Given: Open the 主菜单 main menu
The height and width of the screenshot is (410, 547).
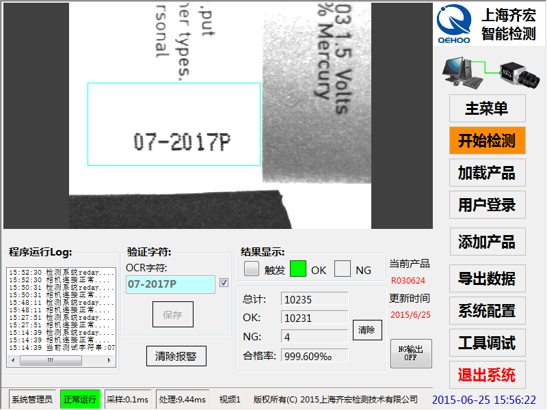Looking at the screenshot, I should coord(487,109).
